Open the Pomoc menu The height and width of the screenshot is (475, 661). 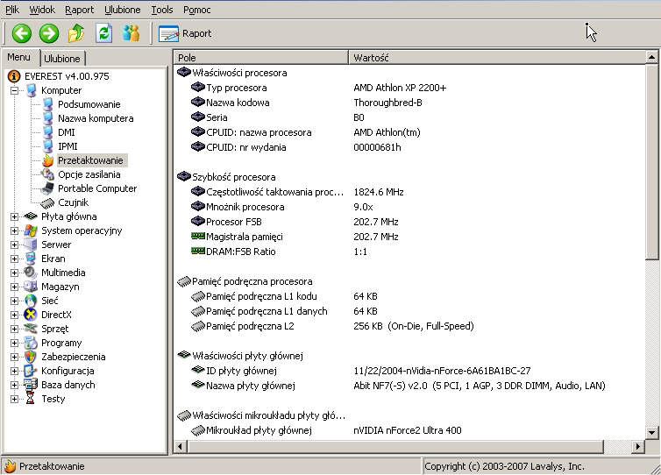pyautogui.click(x=197, y=10)
